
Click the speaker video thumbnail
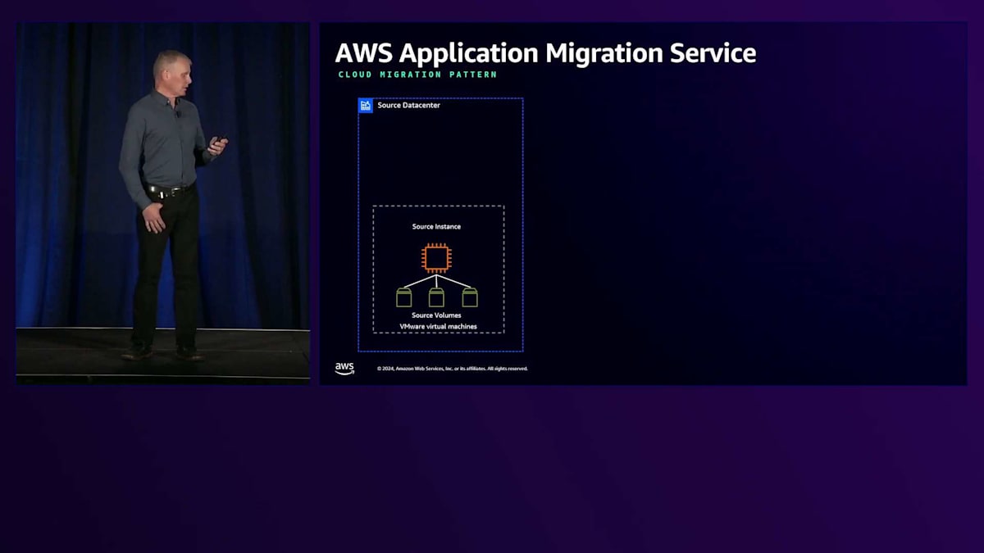pos(163,203)
